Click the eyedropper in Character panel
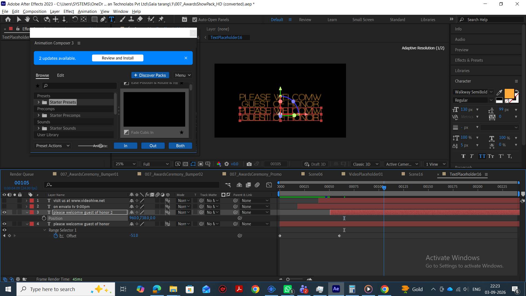Screen dimensions: 526x296 [499, 92]
